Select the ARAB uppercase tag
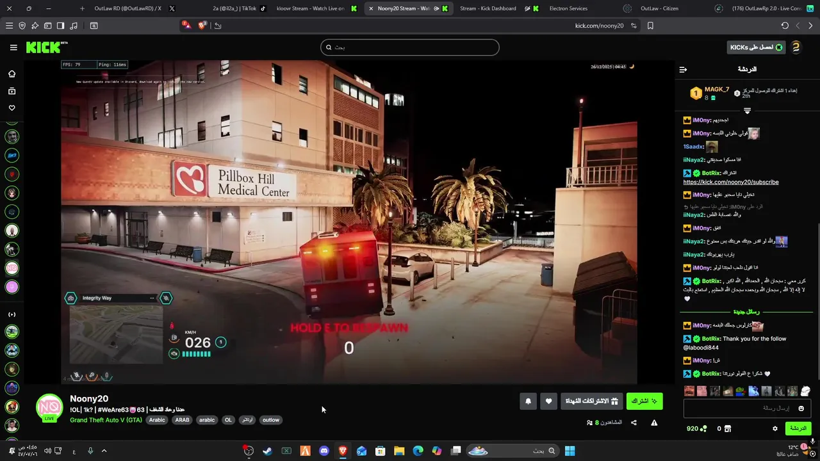820x461 pixels. (x=182, y=420)
